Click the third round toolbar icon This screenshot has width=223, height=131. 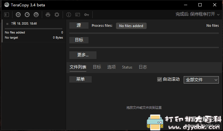[x=36, y=15]
